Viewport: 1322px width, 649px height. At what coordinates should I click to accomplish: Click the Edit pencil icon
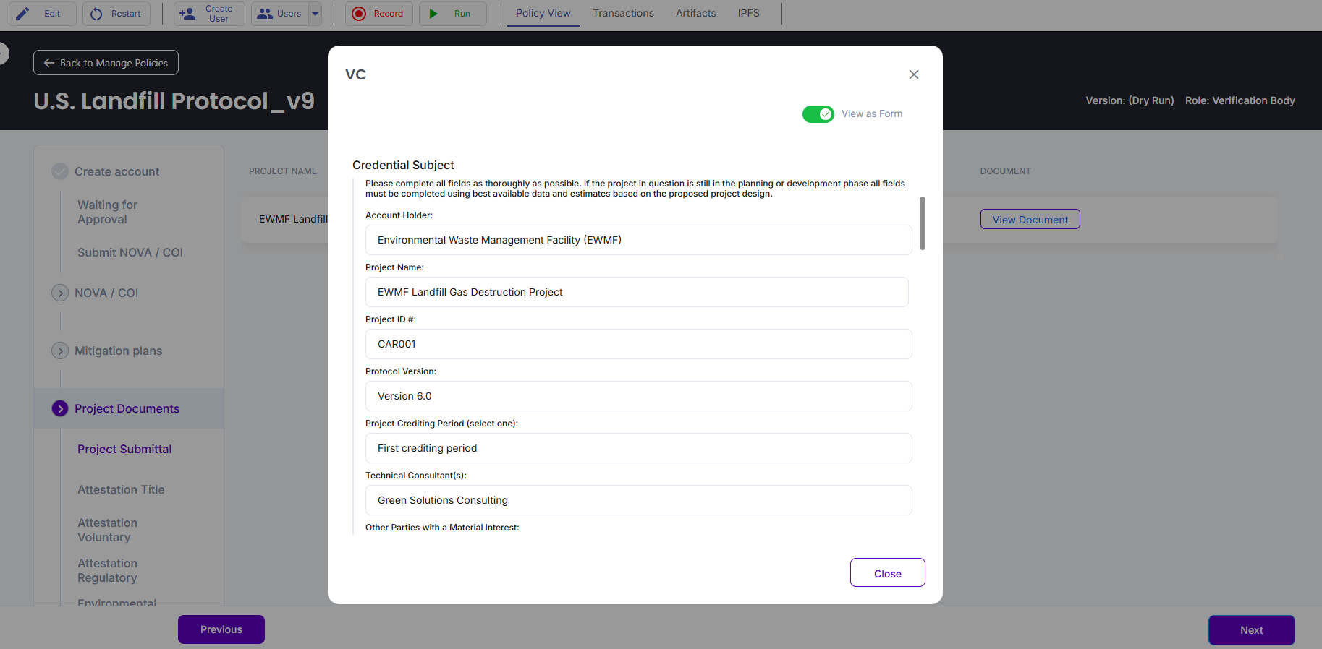click(x=23, y=14)
